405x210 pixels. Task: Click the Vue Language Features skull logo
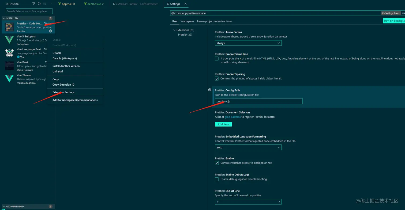click(x=9, y=53)
